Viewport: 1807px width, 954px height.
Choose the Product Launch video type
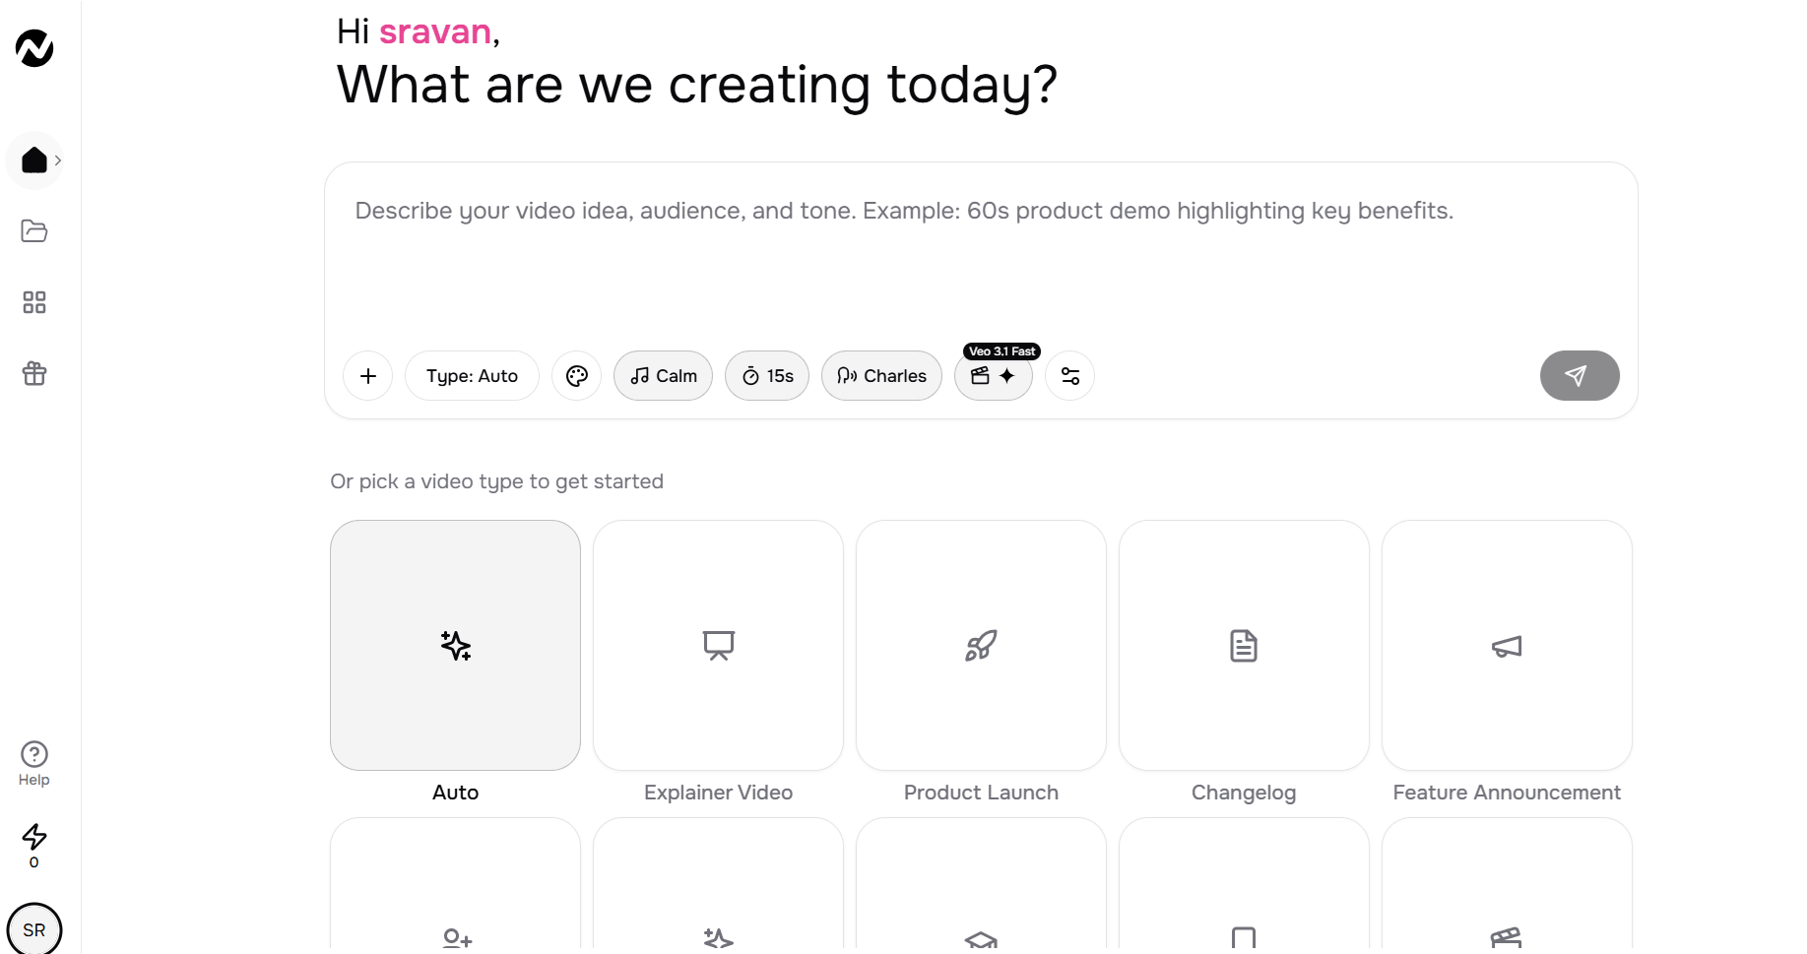(981, 646)
